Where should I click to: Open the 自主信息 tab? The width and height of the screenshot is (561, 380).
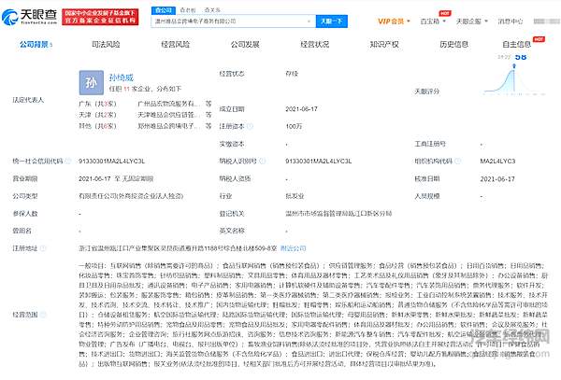pyautogui.click(x=516, y=44)
